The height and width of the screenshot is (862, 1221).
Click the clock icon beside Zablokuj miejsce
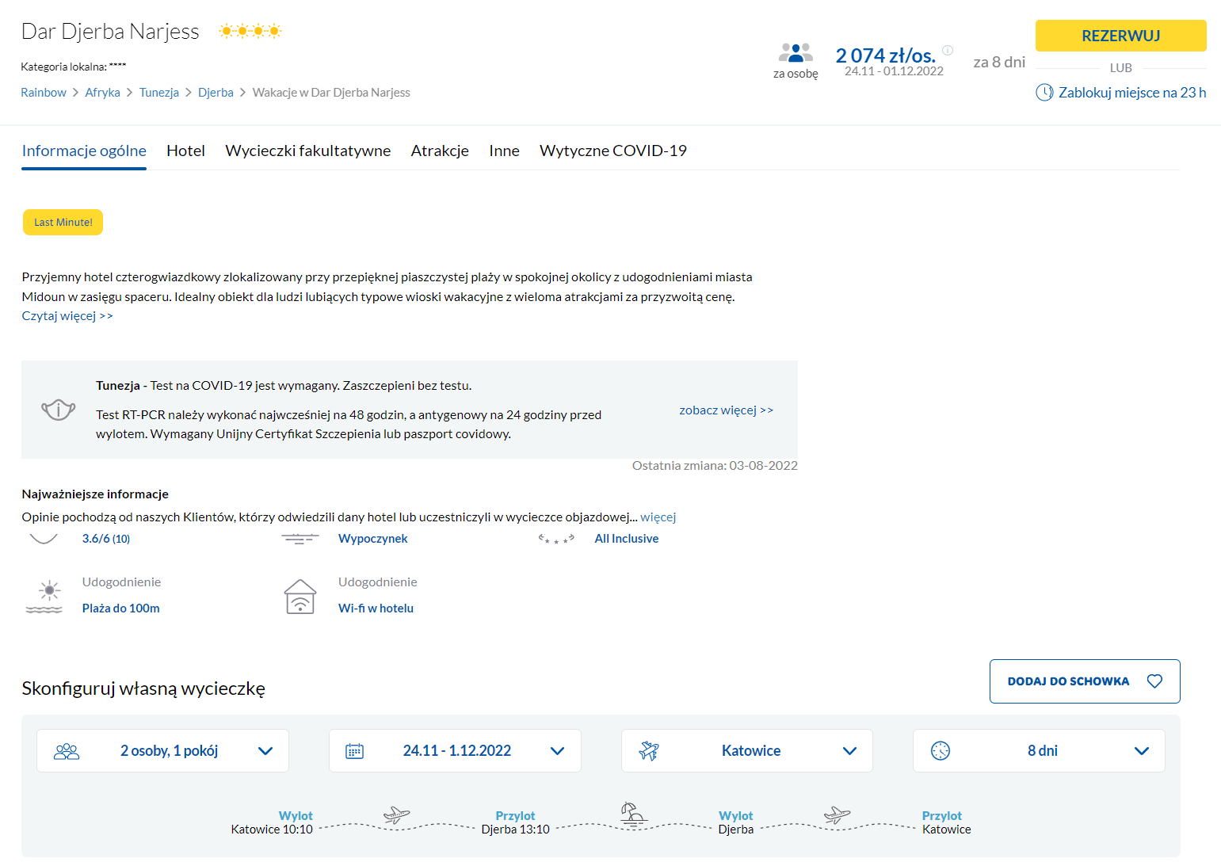(x=1044, y=93)
